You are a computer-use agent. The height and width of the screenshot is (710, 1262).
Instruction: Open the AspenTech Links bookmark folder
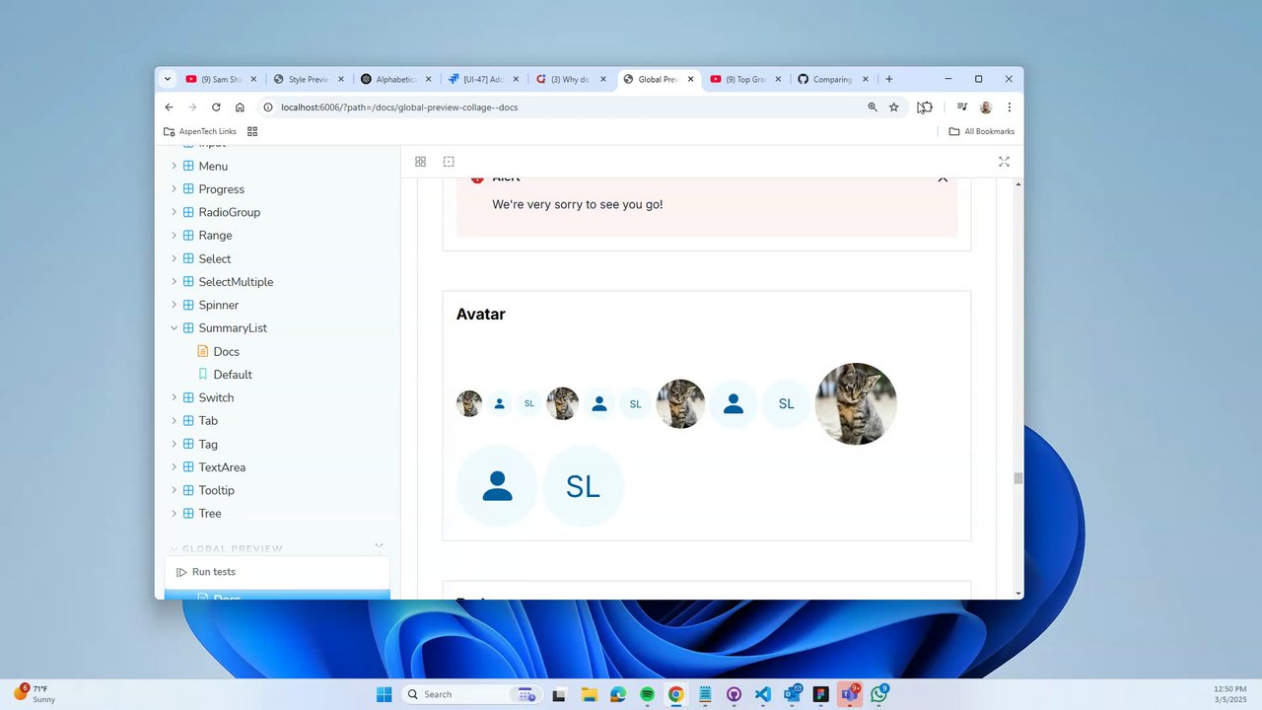[x=200, y=131]
